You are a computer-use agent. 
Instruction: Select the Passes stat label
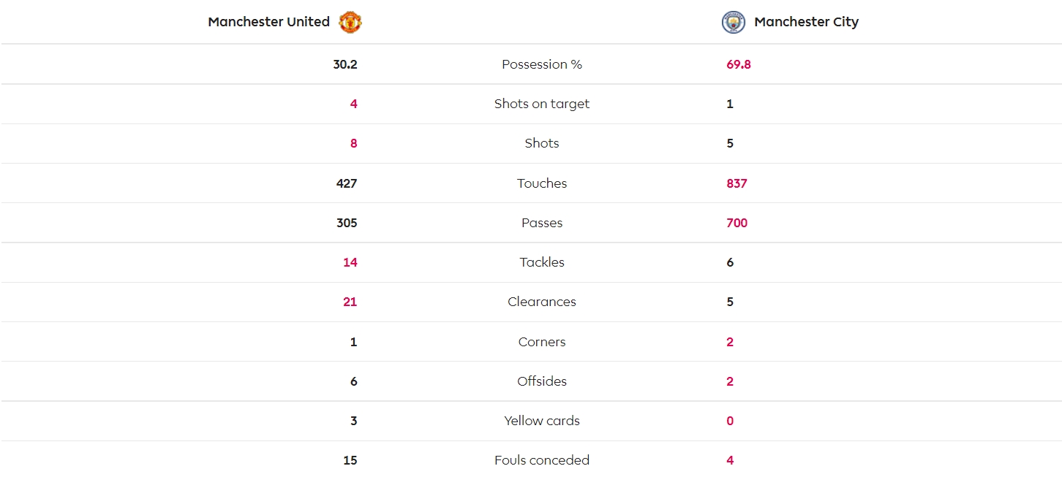click(542, 223)
